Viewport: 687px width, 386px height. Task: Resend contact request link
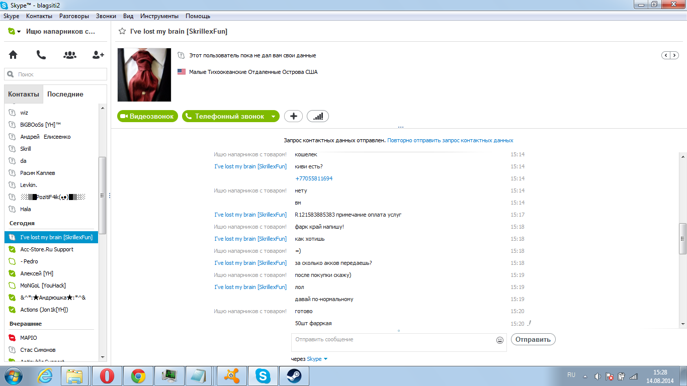pos(450,140)
